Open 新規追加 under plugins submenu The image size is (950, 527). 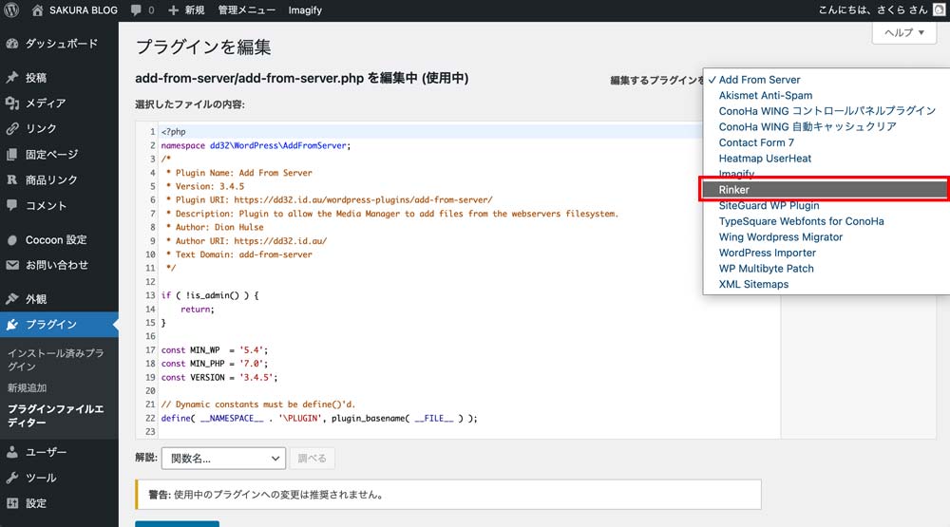(28, 387)
